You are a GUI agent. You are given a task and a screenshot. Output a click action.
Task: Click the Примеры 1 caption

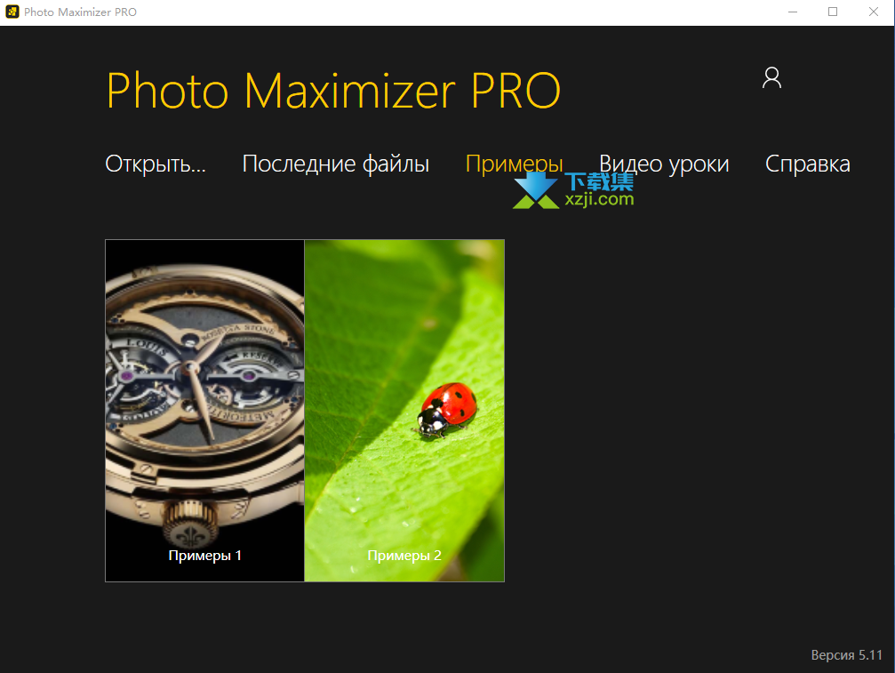205,556
